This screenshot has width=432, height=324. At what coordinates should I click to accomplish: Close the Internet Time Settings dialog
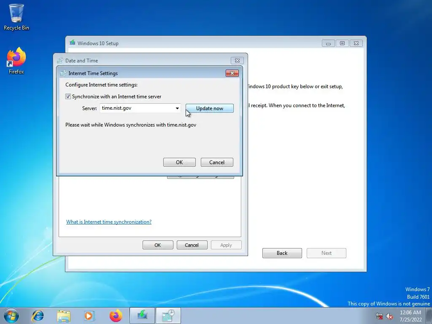click(x=232, y=73)
